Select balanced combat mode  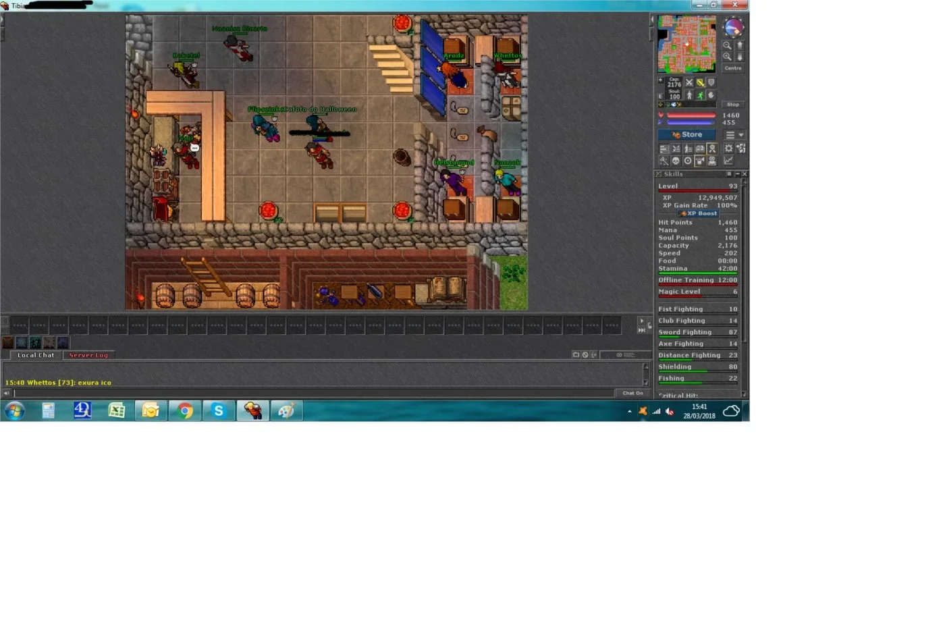click(x=700, y=82)
